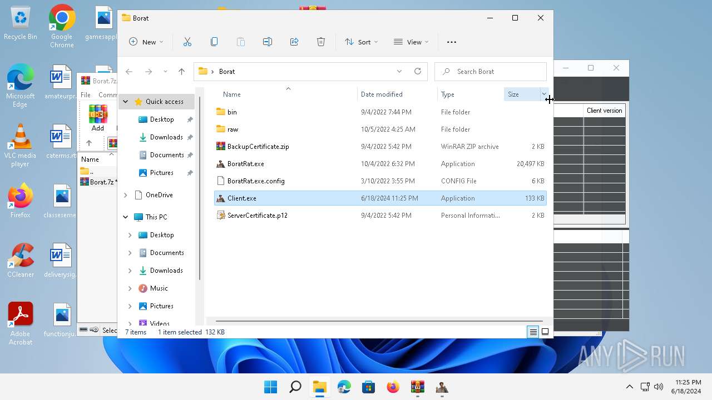
Task: Click Add button in WinRAR window
Action: pos(98,118)
